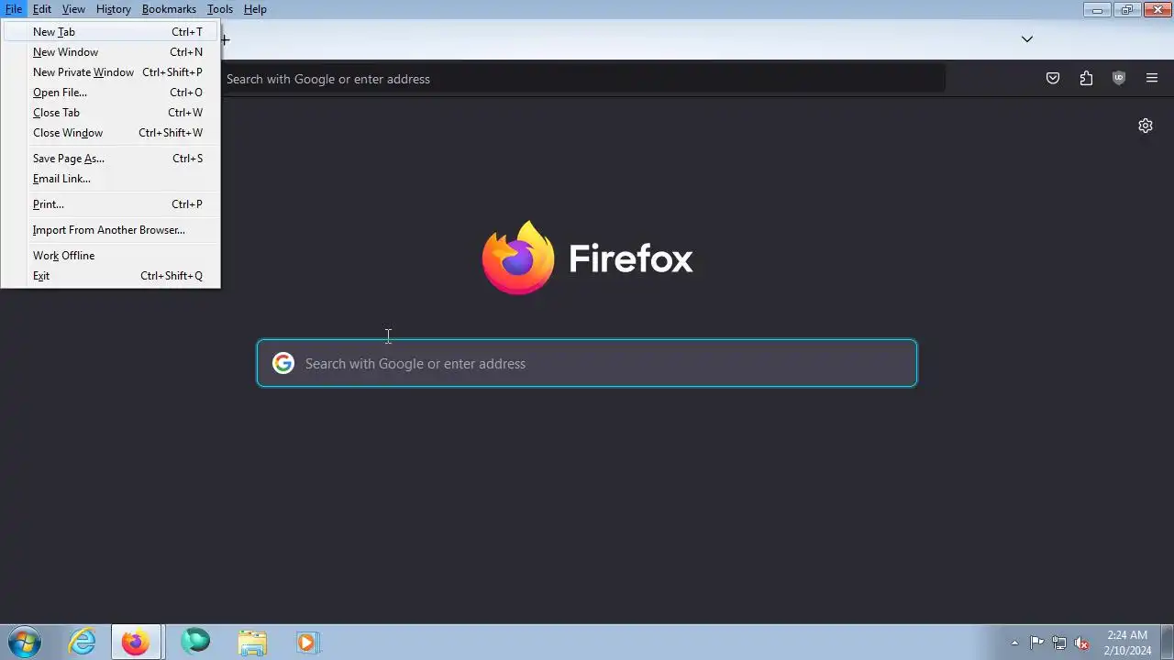The image size is (1174, 660).
Task: Open the taskbar clock and date
Action: pyautogui.click(x=1127, y=643)
